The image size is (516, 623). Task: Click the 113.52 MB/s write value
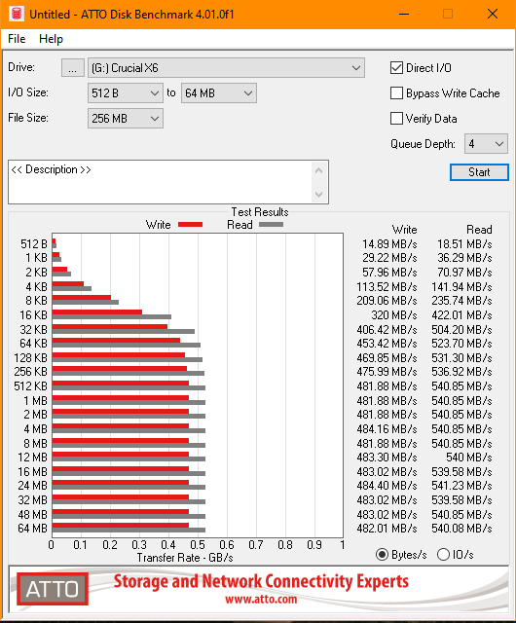(387, 287)
